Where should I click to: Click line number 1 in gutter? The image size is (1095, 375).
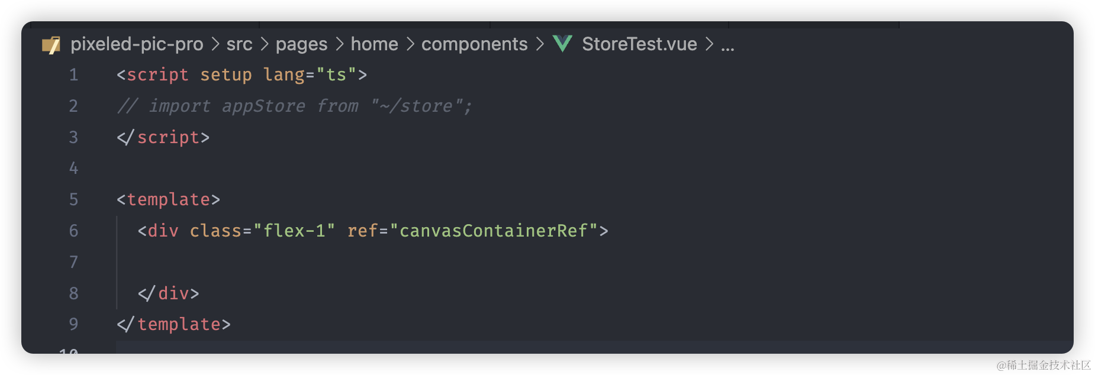point(73,75)
